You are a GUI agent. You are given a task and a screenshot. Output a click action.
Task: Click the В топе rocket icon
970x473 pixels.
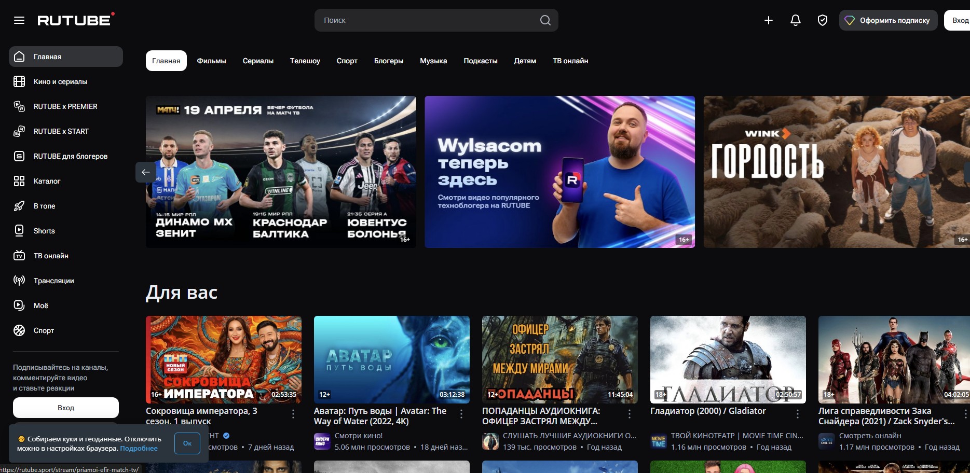click(x=19, y=206)
